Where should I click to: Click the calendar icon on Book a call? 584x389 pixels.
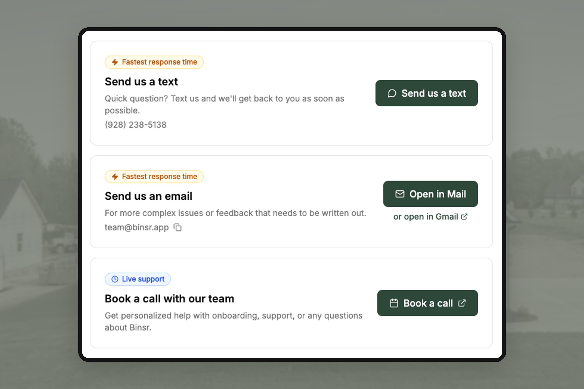point(394,303)
